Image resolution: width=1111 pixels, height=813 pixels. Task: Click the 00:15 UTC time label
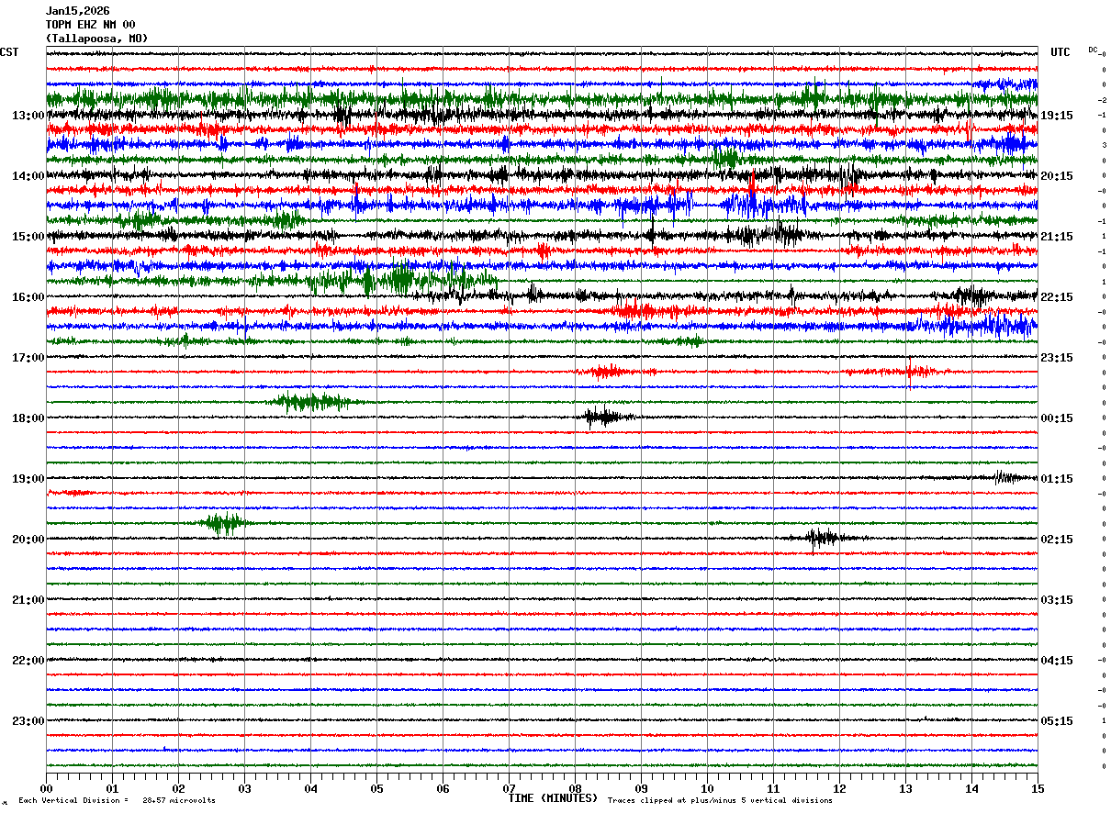1057,418
